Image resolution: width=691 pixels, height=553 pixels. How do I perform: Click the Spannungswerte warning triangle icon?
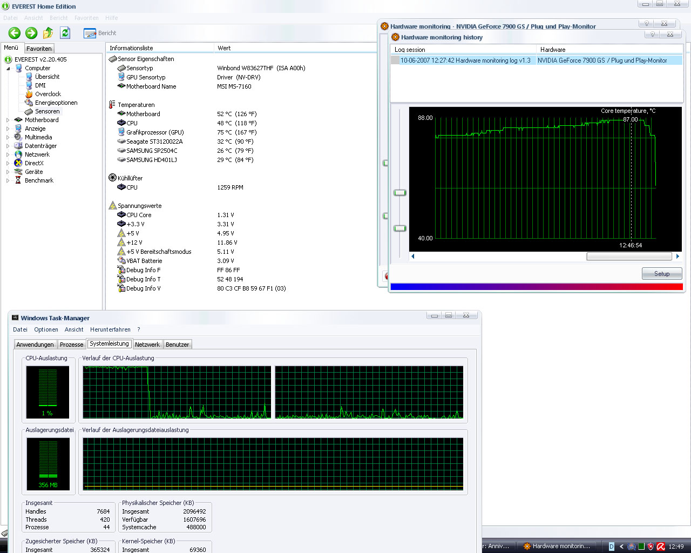112,206
